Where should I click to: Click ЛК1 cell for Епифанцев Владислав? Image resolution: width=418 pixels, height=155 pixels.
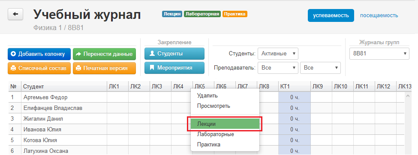117,108
